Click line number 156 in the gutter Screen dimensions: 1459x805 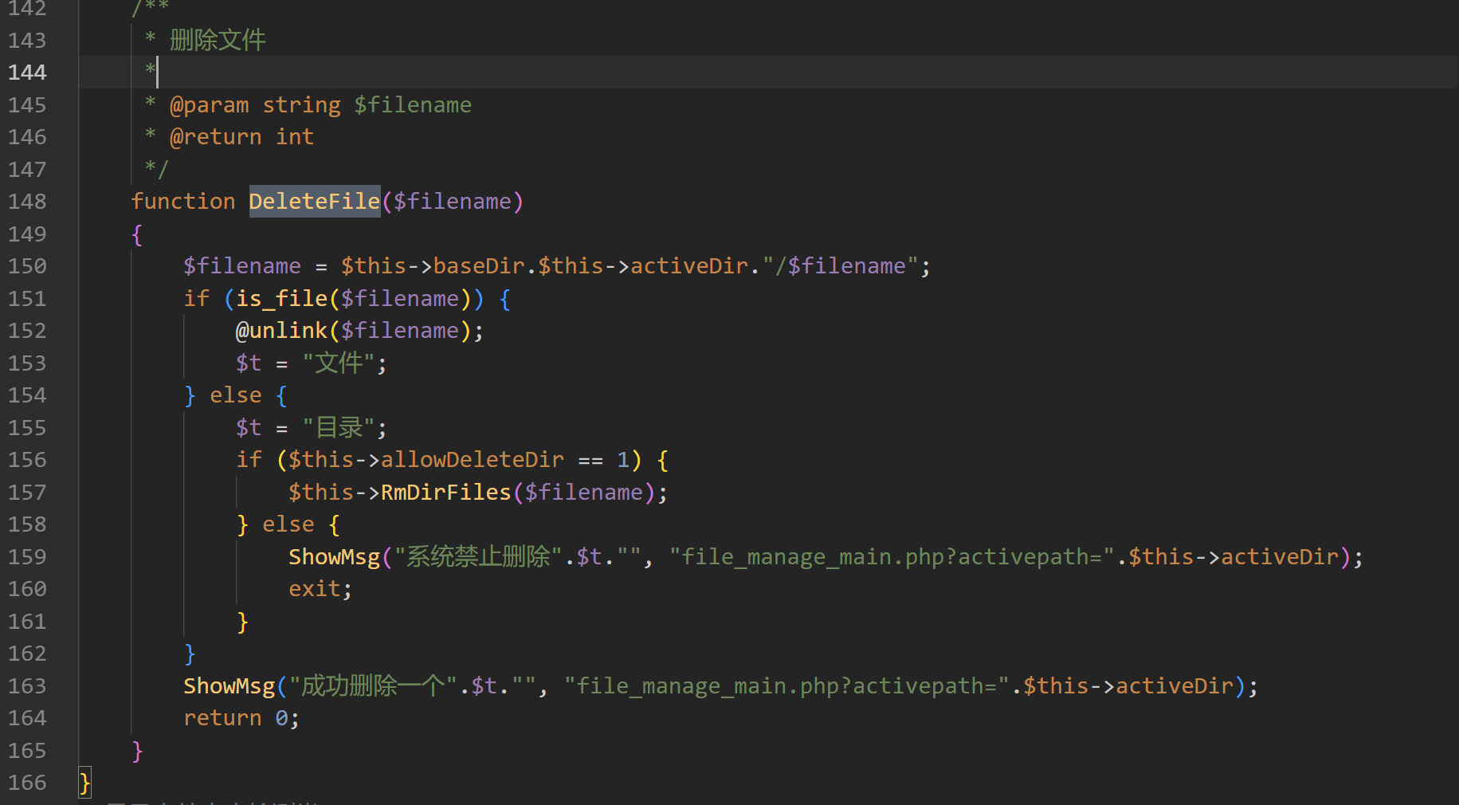[27, 460]
